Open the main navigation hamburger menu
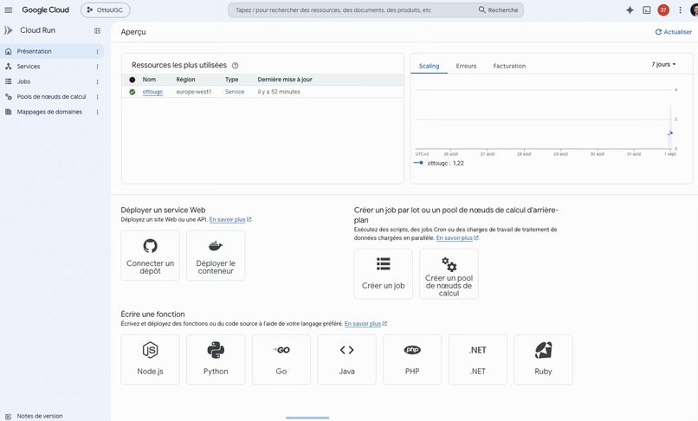 click(x=9, y=10)
